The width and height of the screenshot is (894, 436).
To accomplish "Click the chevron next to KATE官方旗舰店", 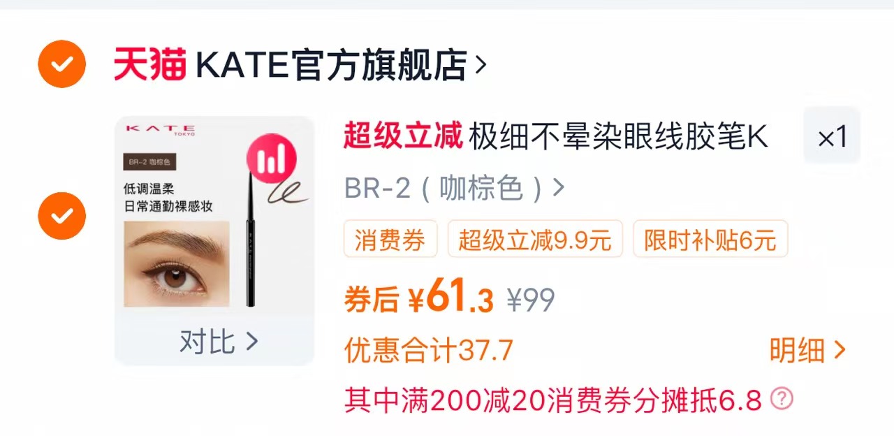I will [x=481, y=65].
